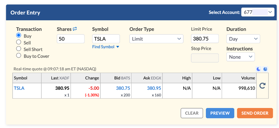The image size is (279, 128).
Task: Select the Buy radio button
Action: (x=19, y=36)
